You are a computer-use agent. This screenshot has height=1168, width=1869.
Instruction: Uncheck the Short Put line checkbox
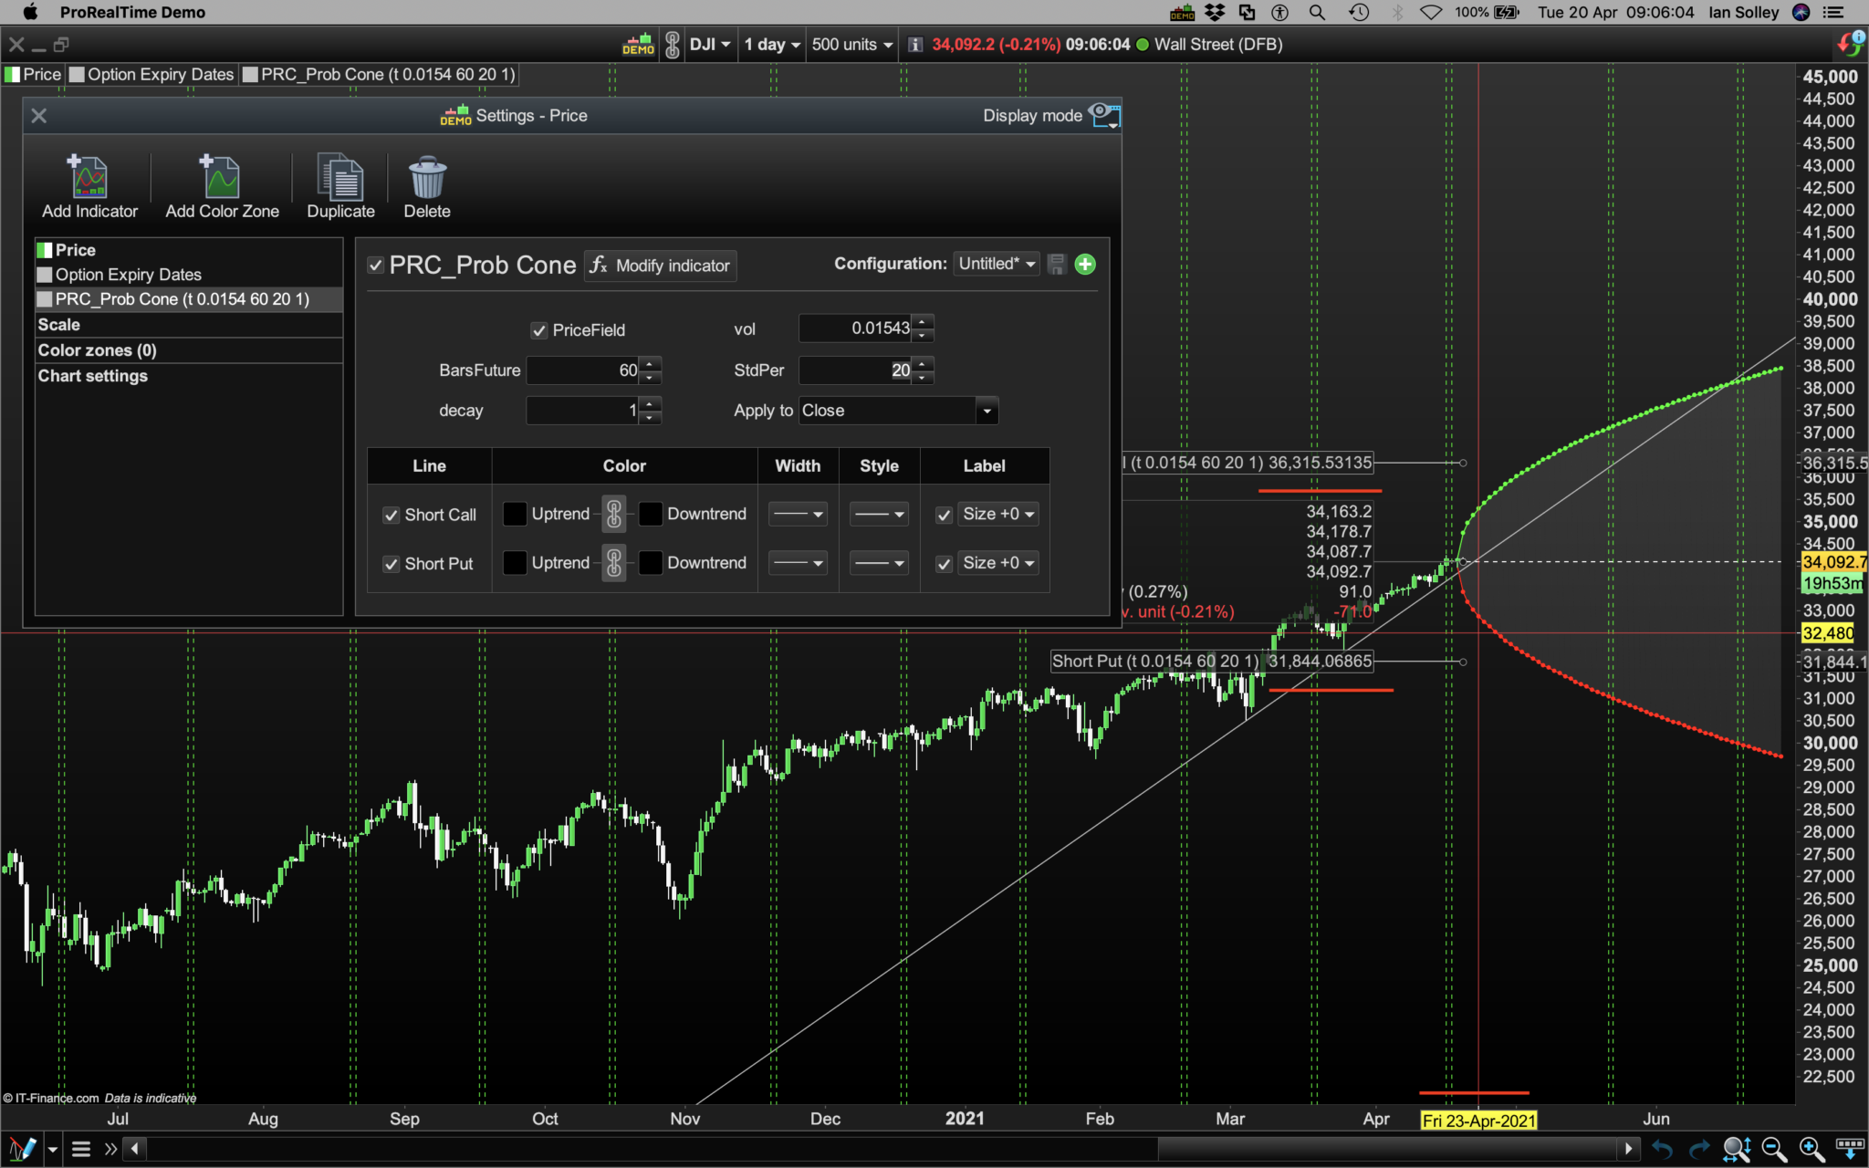pyautogui.click(x=392, y=564)
